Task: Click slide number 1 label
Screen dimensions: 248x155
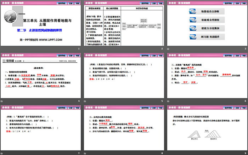Action: [79, 49]
